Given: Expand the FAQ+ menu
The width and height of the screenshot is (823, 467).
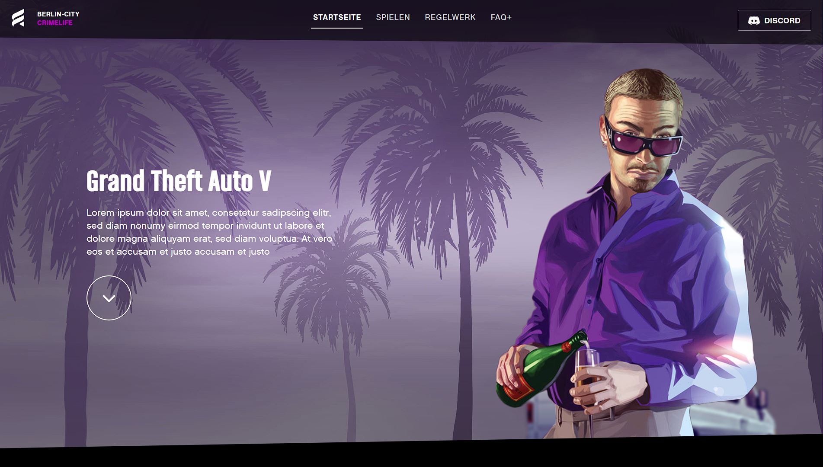Looking at the screenshot, I should pyautogui.click(x=501, y=17).
